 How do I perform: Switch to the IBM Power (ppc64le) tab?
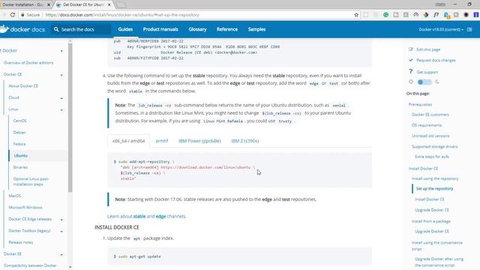click(199, 141)
